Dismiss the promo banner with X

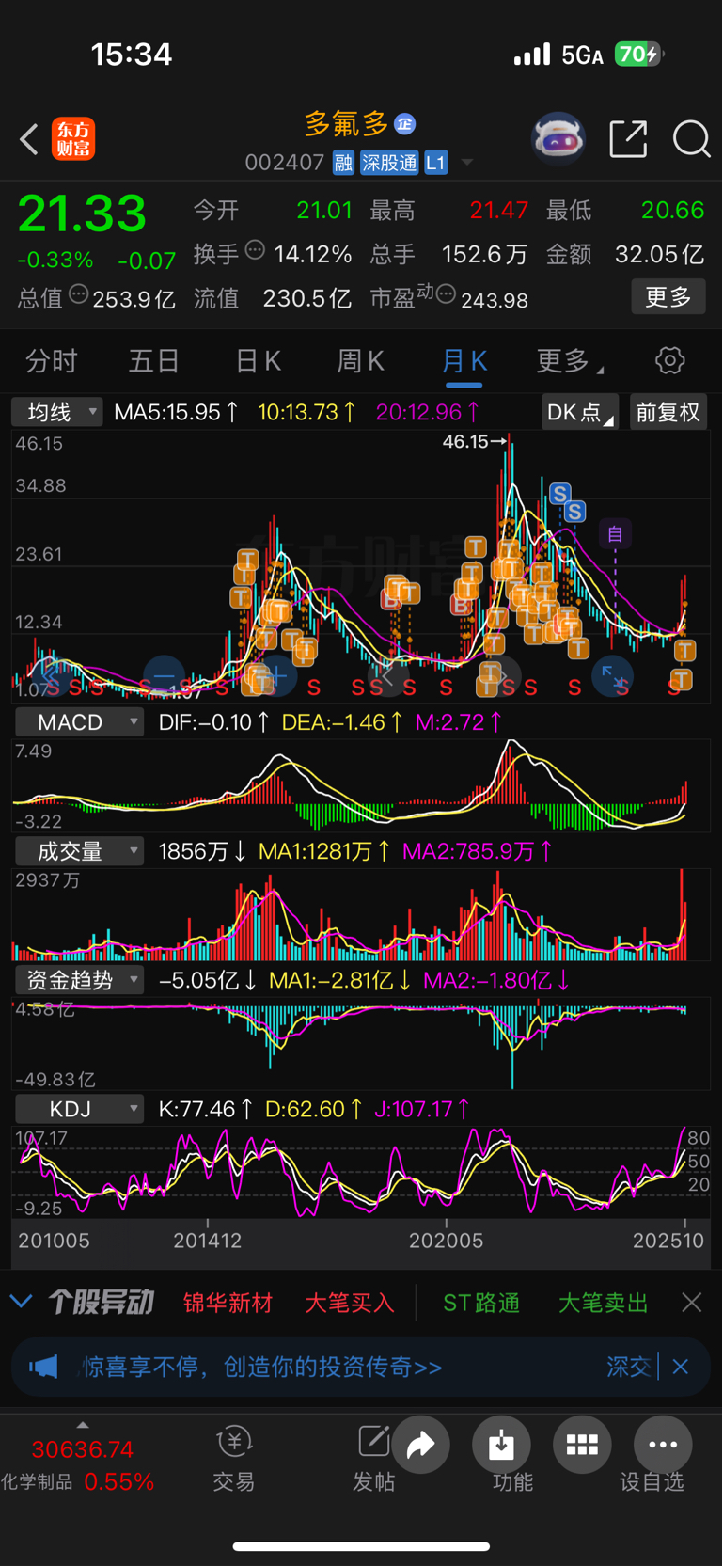pyautogui.click(x=681, y=1367)
